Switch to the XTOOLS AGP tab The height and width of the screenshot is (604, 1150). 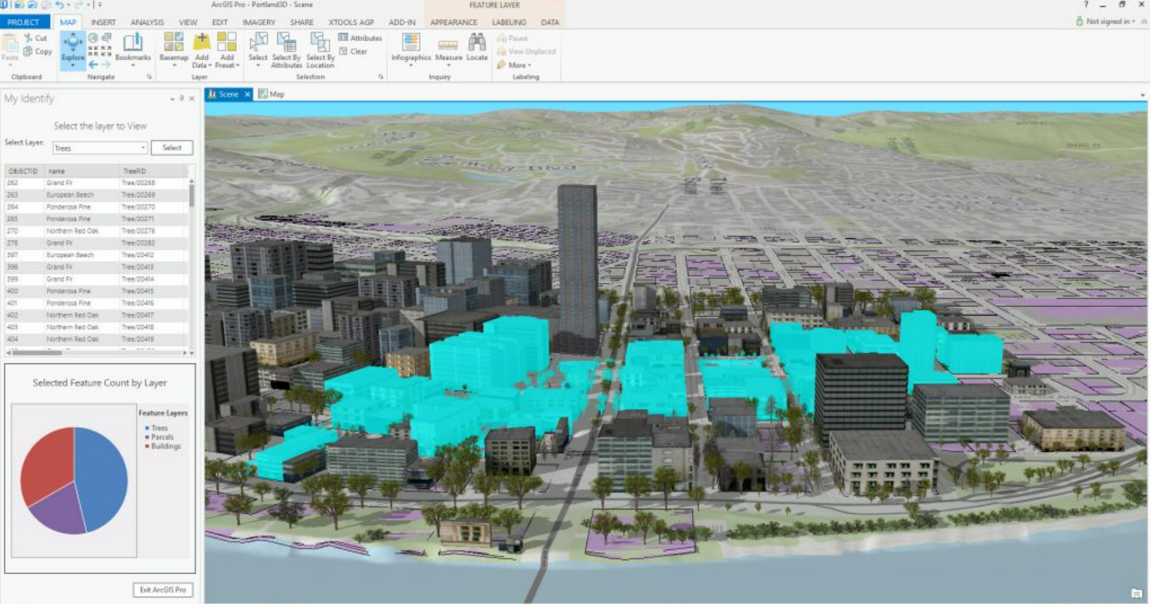pyautogui.click(x=351, y=22)
